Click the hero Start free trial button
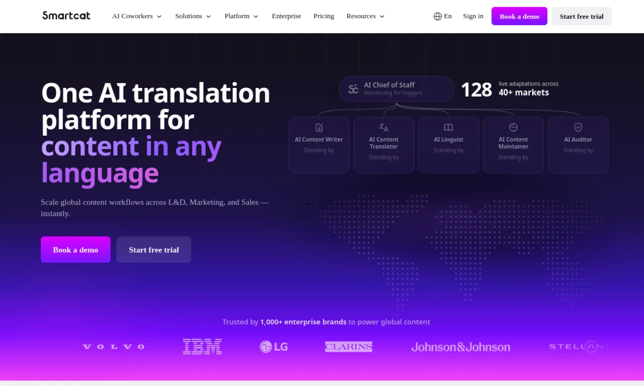644x386 pixels. pyautogui.click(x=154, y=249)
